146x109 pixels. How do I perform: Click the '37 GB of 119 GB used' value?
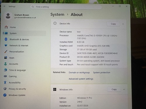click(87, 49)
